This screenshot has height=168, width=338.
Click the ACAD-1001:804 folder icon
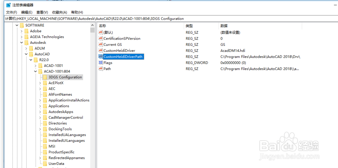pyautogui.click(x=40, y=71)
